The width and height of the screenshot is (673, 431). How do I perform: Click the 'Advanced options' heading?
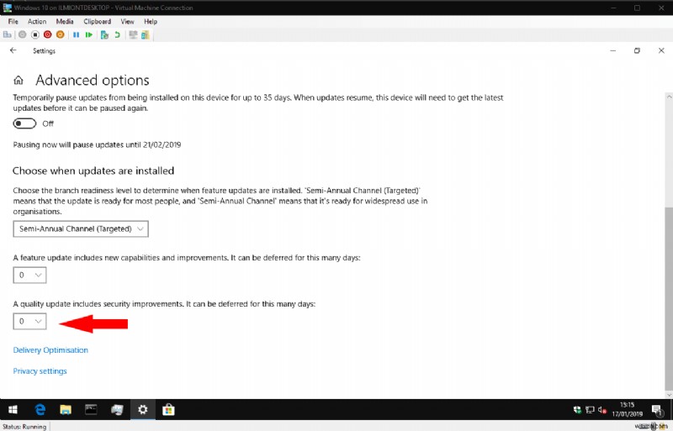tap(93, 80)
